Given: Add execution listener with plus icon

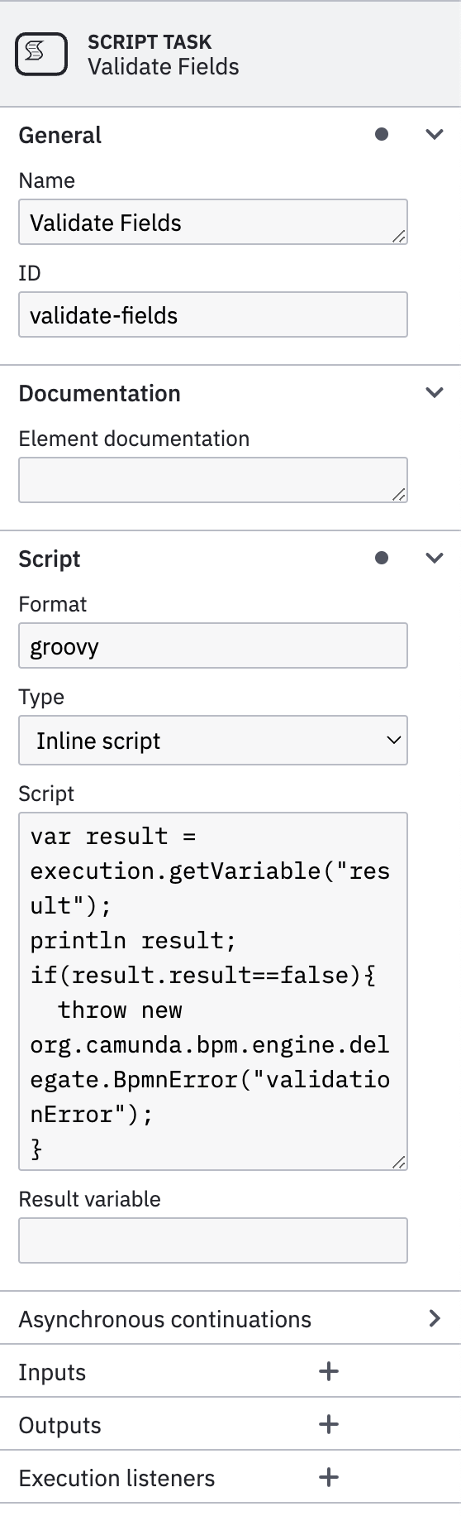Looking at the screenshot, I should (329, 1477).
